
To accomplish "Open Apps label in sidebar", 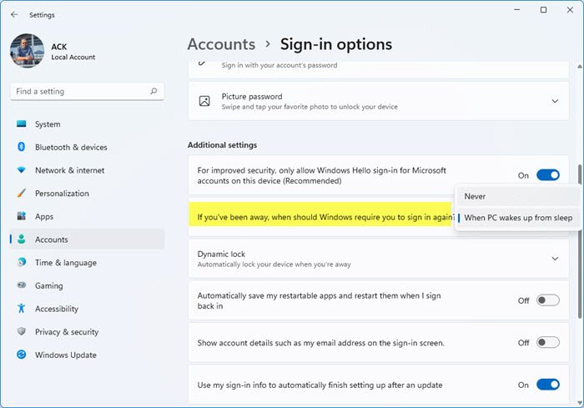I will click(x=44, y=216).
